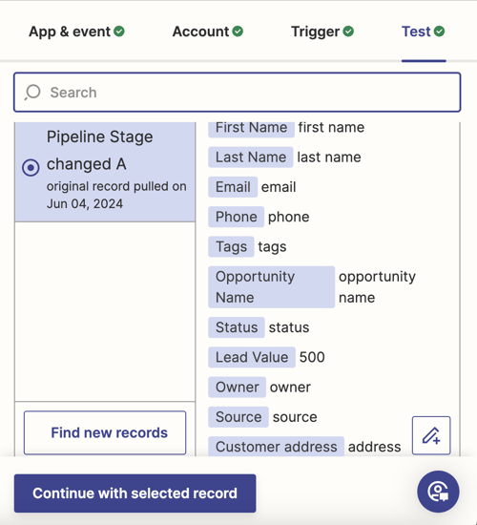477x525 pixels.
Task: Click the Tags field label
Action: point(231,247)
